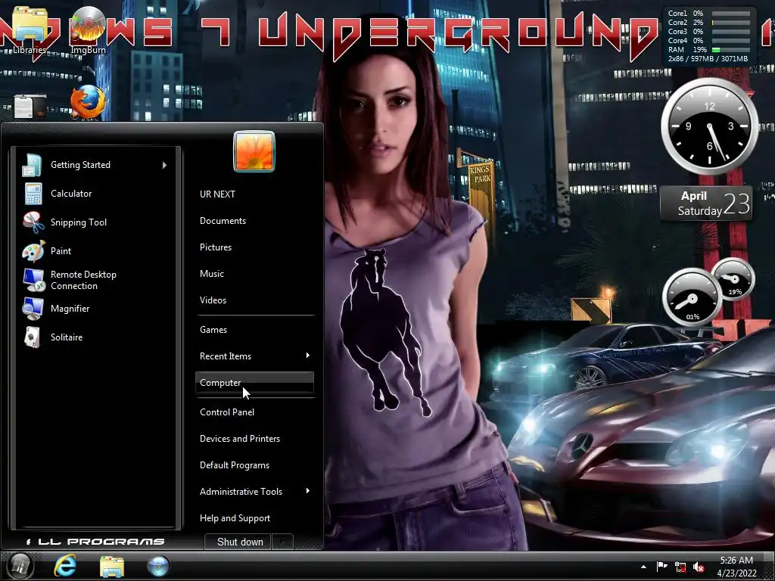Open Paint from the Start menu
Screen dimensions: 775x581
pyautogui.click(x=94, y=251)
